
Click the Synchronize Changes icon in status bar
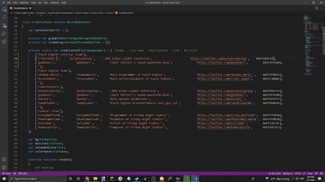tap(15, 173)
